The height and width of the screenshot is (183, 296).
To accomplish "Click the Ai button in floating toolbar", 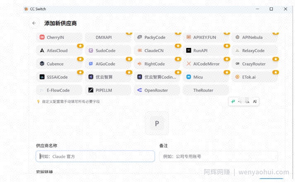I will [255, 102].
